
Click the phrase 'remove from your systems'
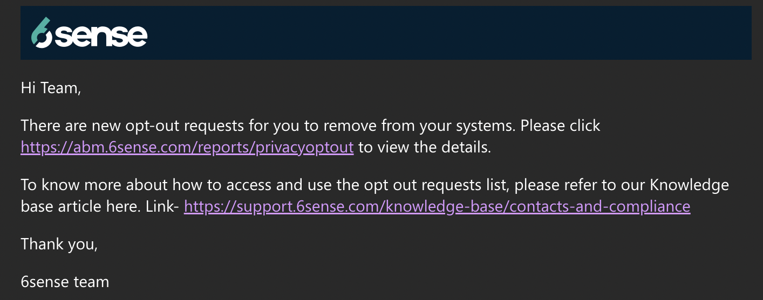click(x=423, y=126)
